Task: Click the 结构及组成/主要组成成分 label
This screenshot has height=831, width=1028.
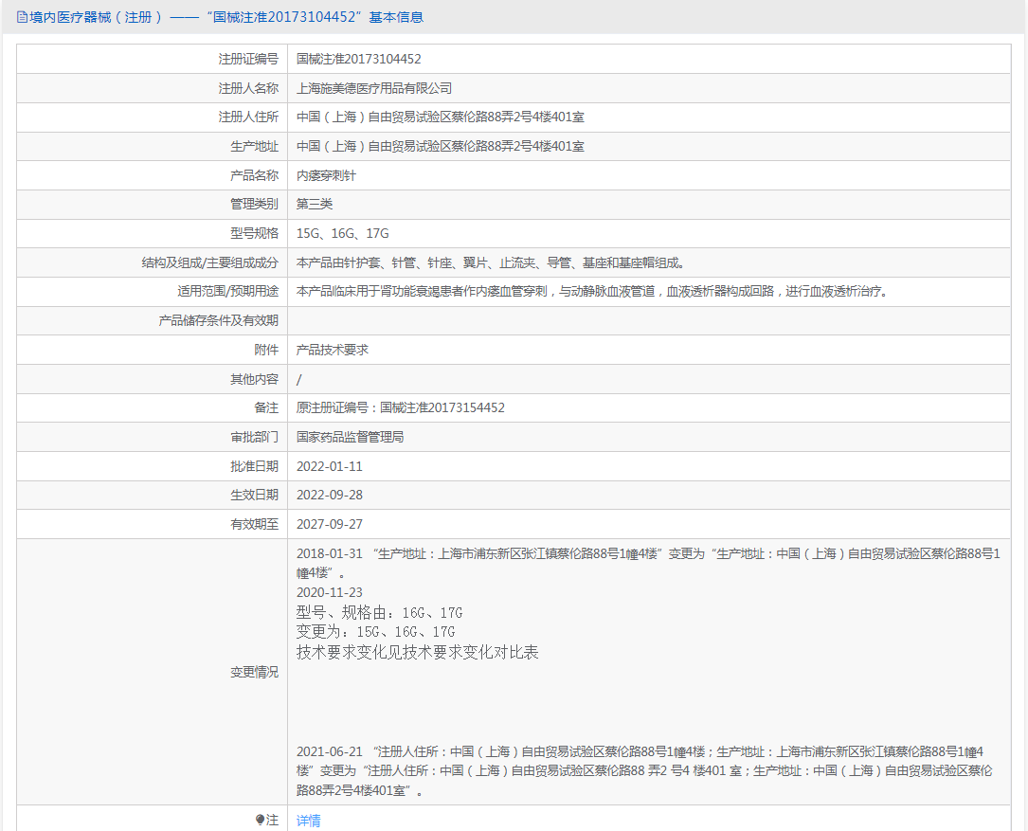Action: 209,262
